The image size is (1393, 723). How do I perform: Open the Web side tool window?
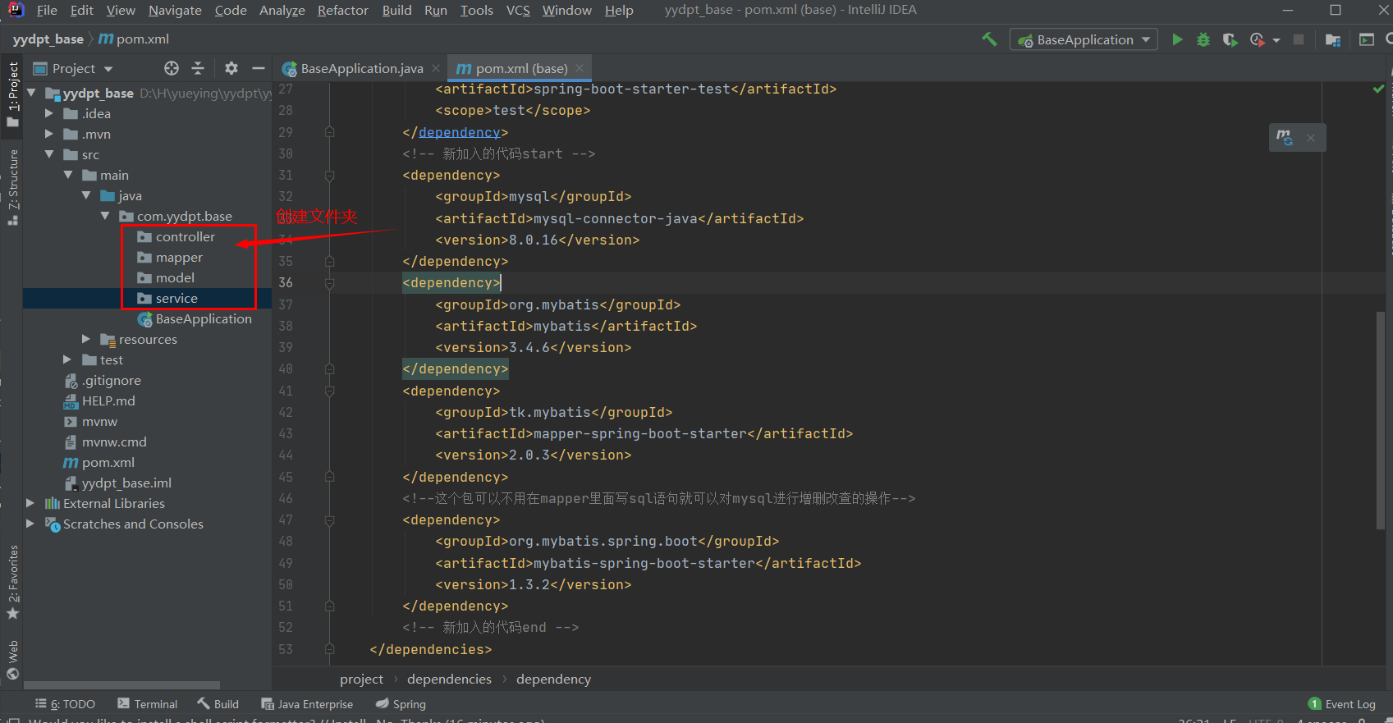point(13,661)
